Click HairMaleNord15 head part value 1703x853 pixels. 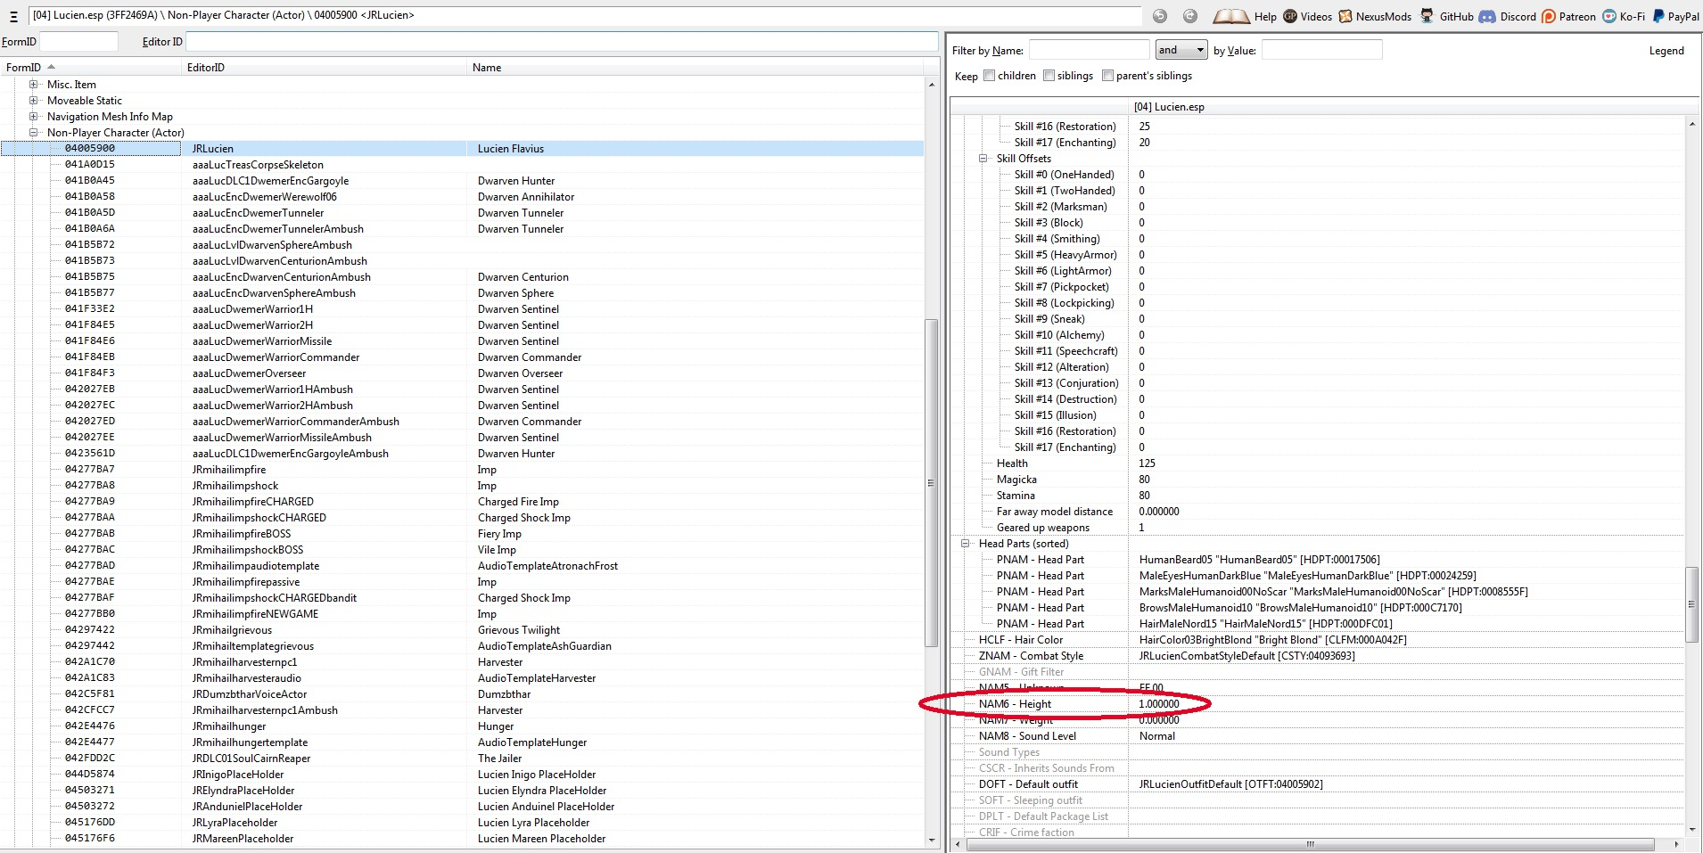click(1265, 624)
